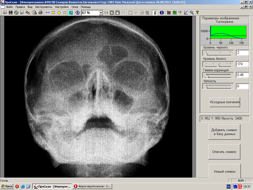This screenshot has width=253, height=190.
Task: Expand the 67 % zoom dropdown
Action: tap(101, 13)
